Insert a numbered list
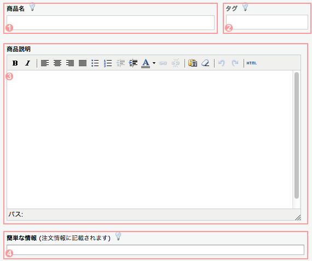The width and height of the screenshot is (312, 261). (108, 63)
